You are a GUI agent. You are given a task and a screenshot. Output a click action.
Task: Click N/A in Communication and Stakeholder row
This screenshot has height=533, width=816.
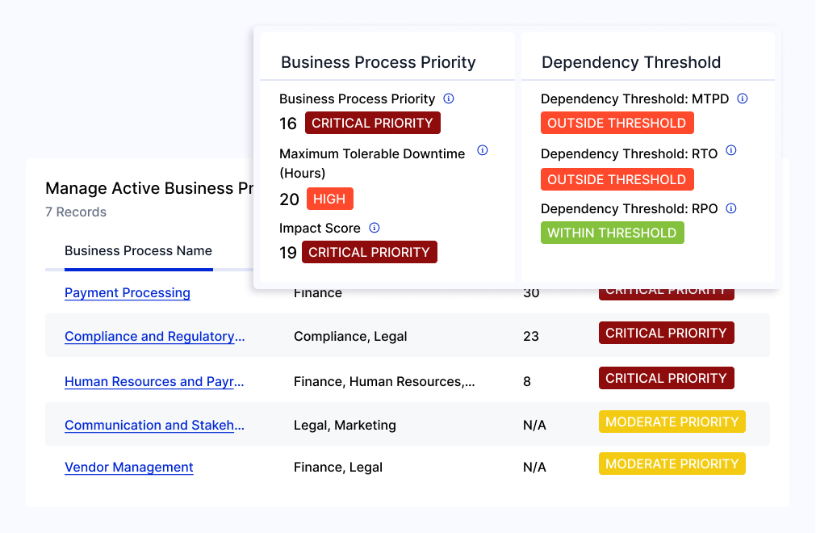tap(534, 426)
